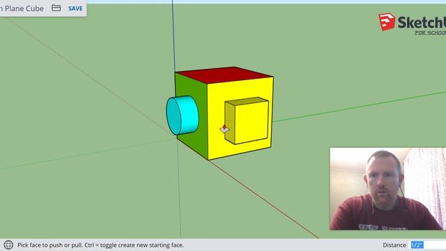
Task: Click the 'Pick face to push or pull' hint
Action: pos(100,245)
